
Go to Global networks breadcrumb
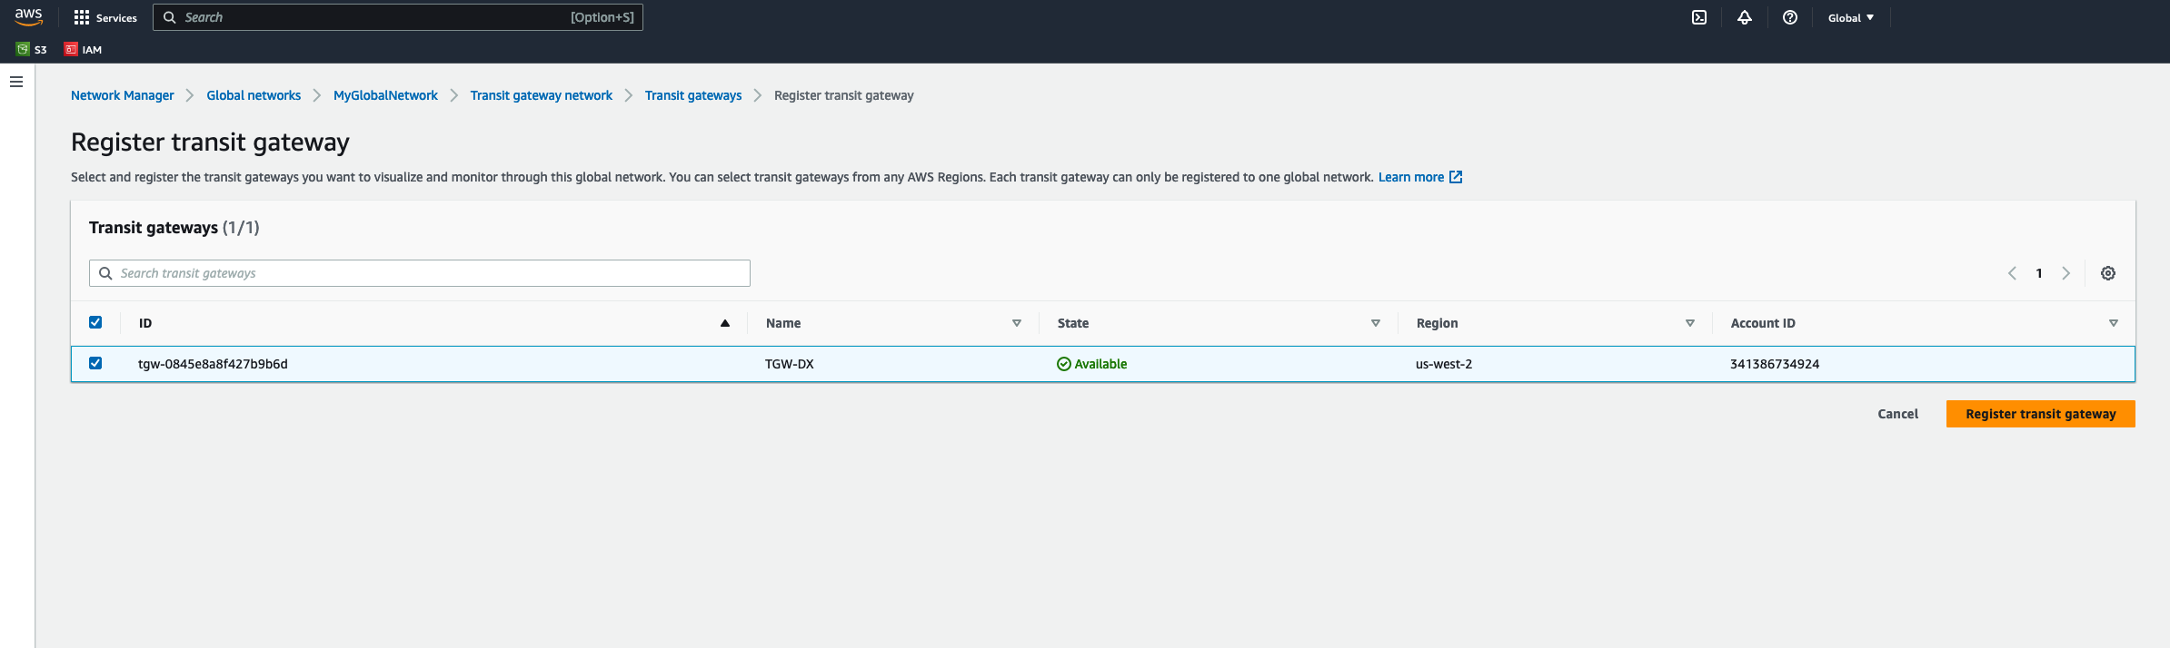[254, 95]
